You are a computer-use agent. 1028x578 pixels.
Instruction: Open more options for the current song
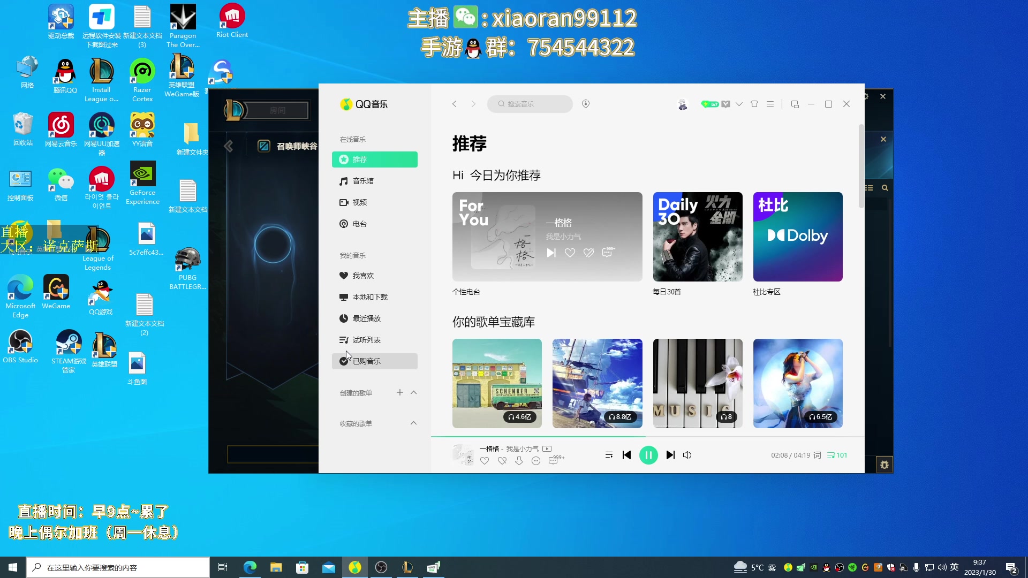(x=536, y=461)
